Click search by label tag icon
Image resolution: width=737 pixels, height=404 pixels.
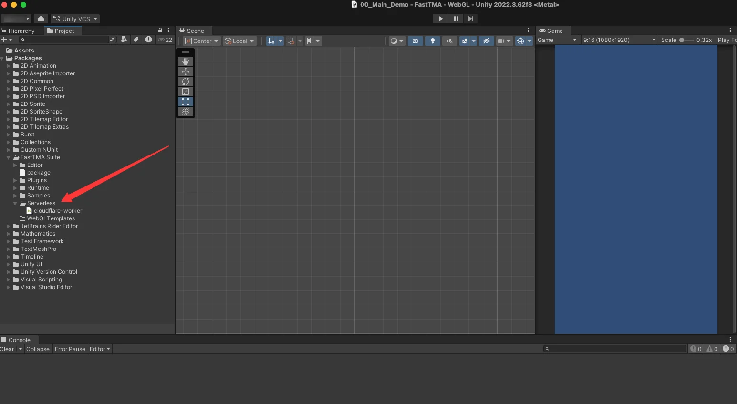[x=136, y=40]
